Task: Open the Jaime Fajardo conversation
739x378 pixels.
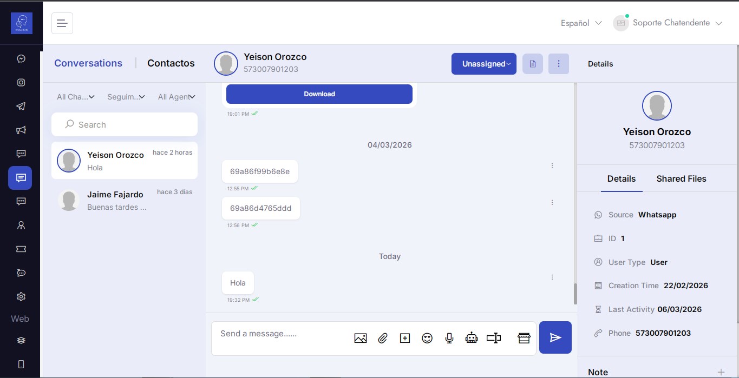Action: (124, 200)
